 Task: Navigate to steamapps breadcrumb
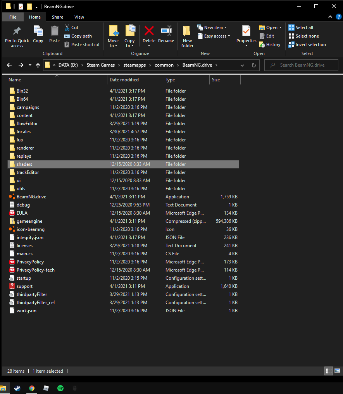click(x=134, y=65)
